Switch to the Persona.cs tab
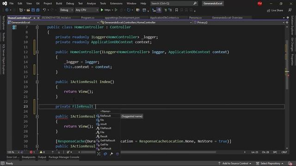 pyautogui.click(x=195, y=18)
